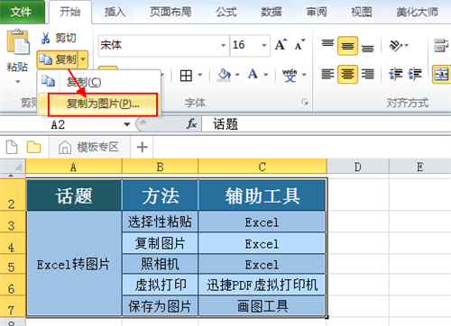Viewport: 451px width, 326px height.
Task: Toggle top vertical alignment
Action: point(327,44)
